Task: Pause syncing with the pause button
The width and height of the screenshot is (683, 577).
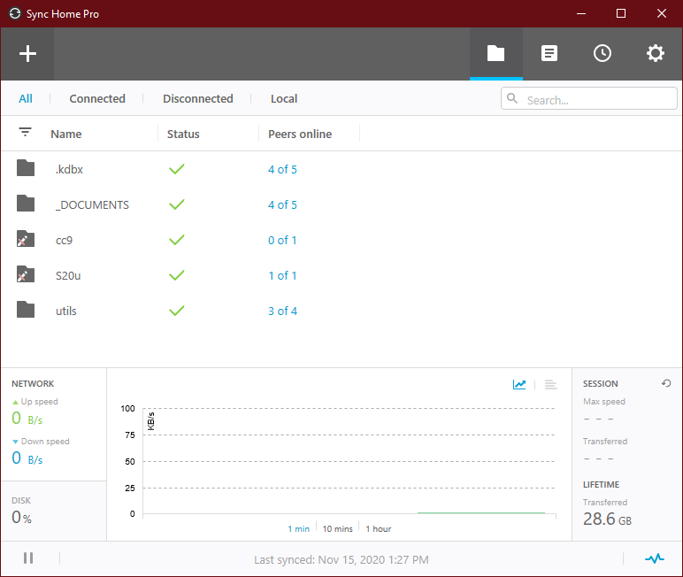Action: 28,558
